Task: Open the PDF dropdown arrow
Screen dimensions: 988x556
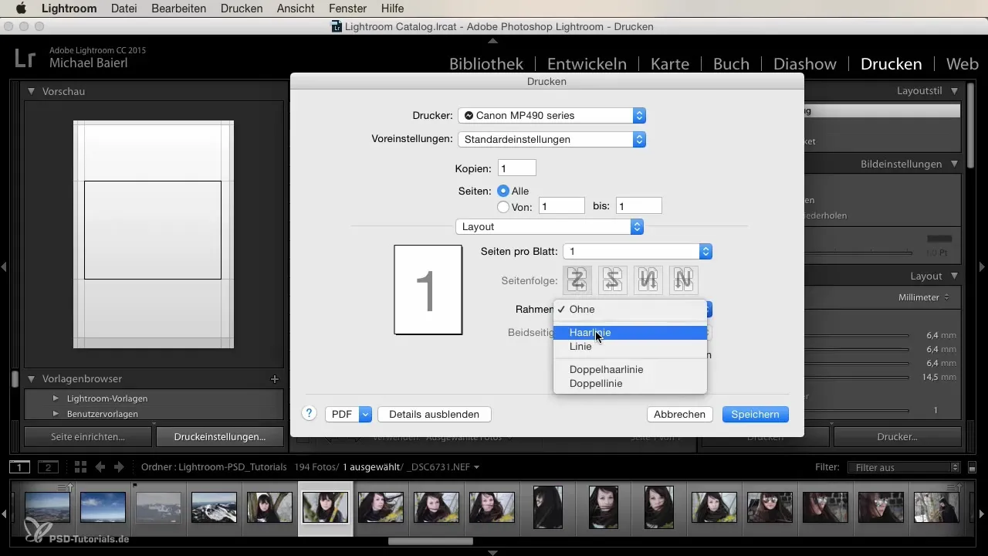Action: 366,414
